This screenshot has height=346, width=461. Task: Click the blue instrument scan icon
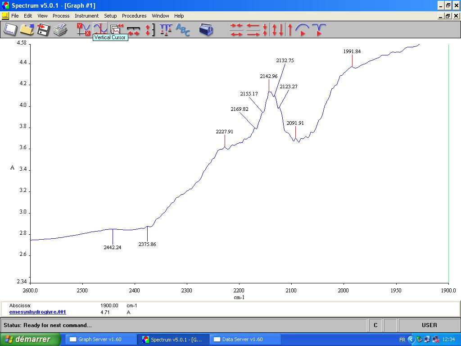tap(206, 30)
